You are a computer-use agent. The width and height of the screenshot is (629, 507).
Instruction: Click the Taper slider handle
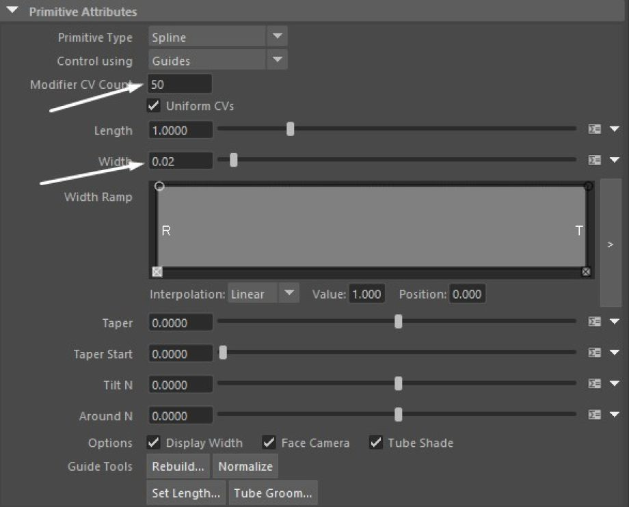point(399,322)
